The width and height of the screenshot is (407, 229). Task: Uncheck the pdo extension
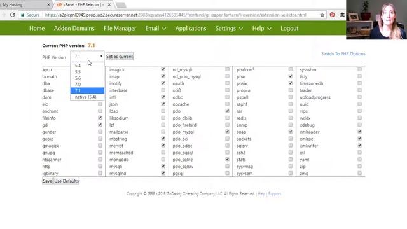tap(227, 111)
